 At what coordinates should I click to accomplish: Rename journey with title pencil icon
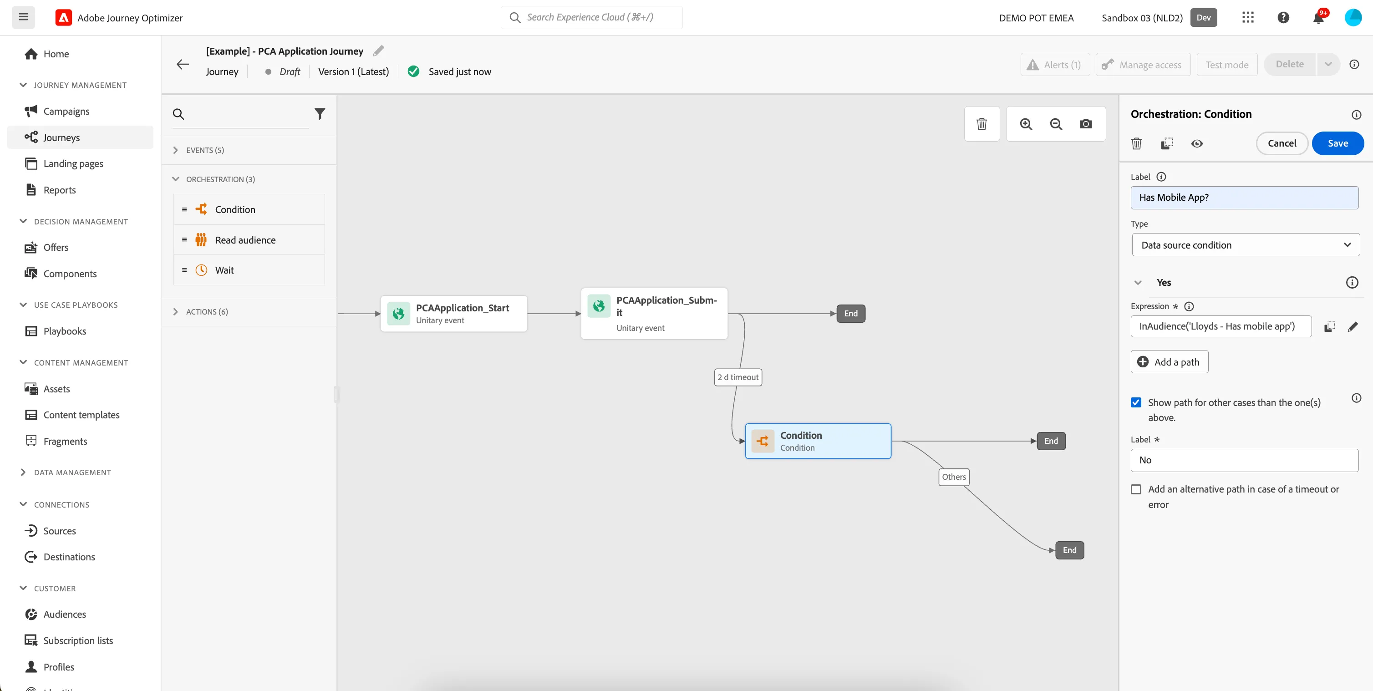coord(378,51)
